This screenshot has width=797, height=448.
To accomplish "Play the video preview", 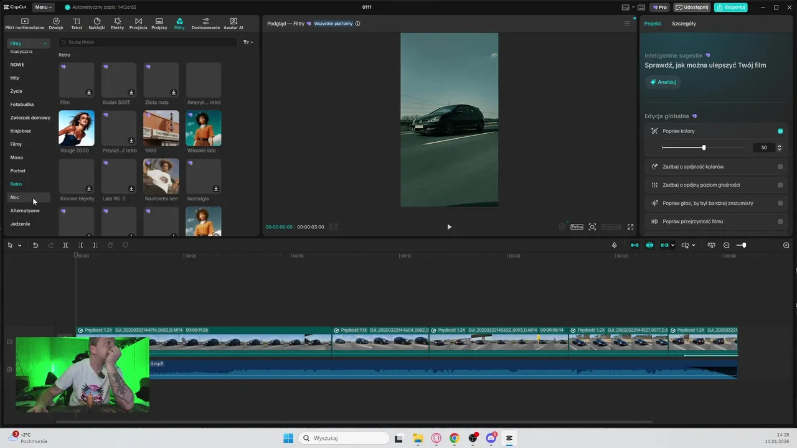I will 450,227.
